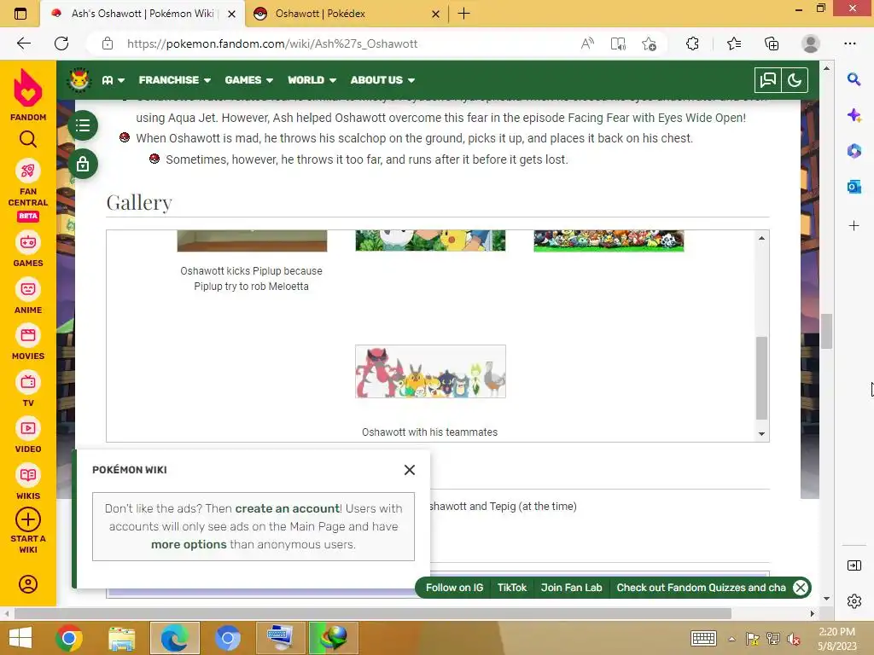Open a new browser tab
Image resolution: width=874 pixels, height=655 pixels.
point(463,14)
